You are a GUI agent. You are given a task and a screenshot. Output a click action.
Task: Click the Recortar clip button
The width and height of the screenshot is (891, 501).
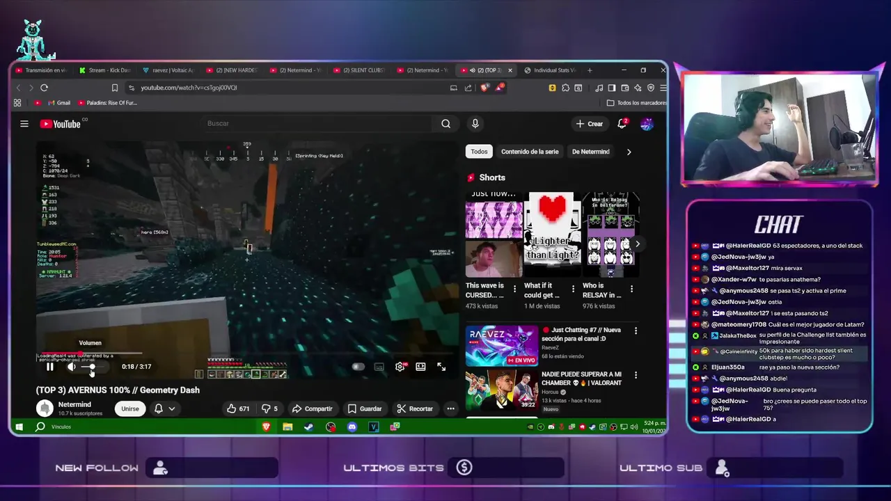[415, 408]
